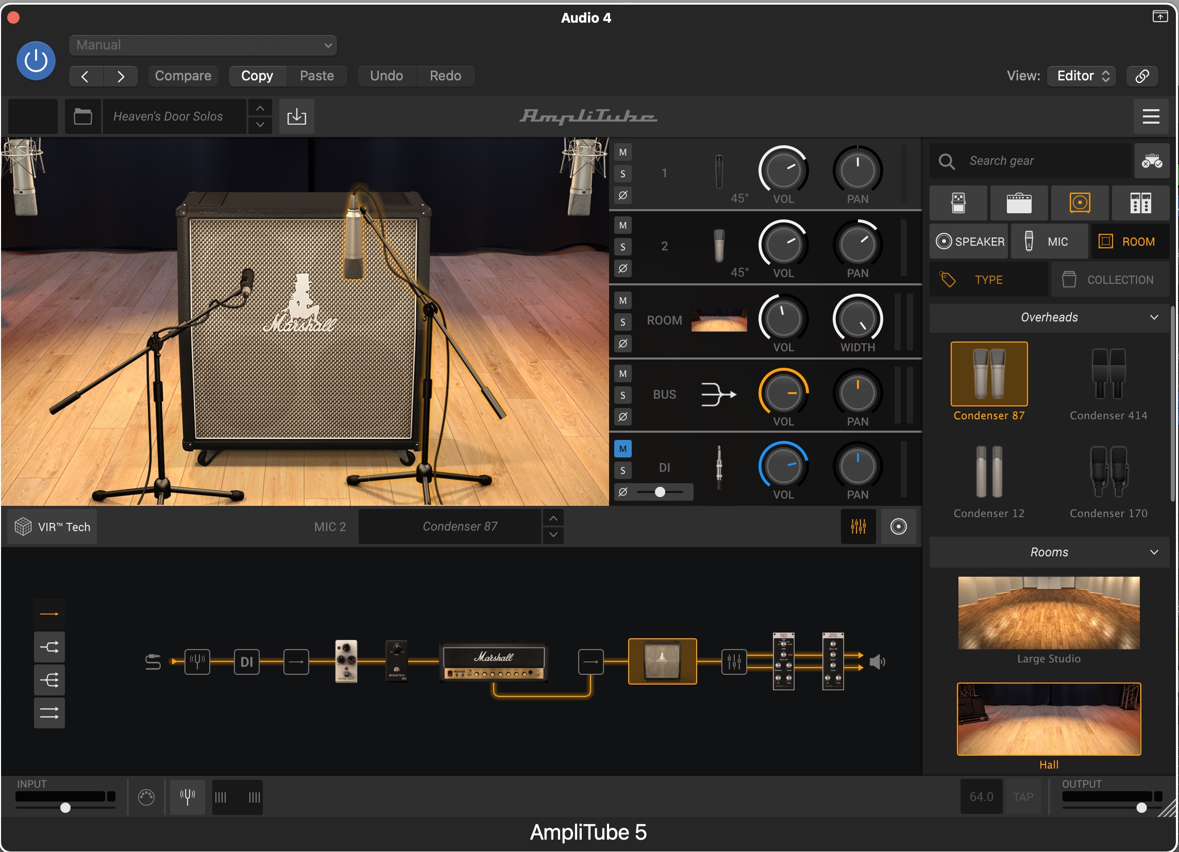
Task: Click the Paste button
Action: click(x=316, y=76)
